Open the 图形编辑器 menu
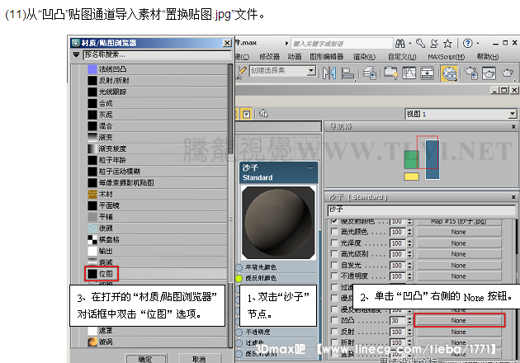The image size is (520, 363). (x=327, y=57)
